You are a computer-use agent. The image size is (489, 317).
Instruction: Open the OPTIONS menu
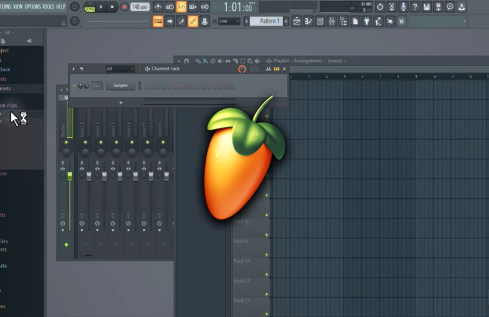tap(32, 6)
